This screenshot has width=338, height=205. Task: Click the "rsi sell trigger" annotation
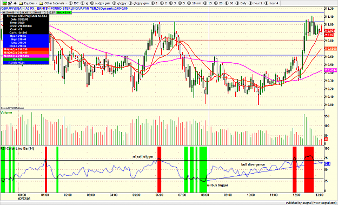[143, 157]
